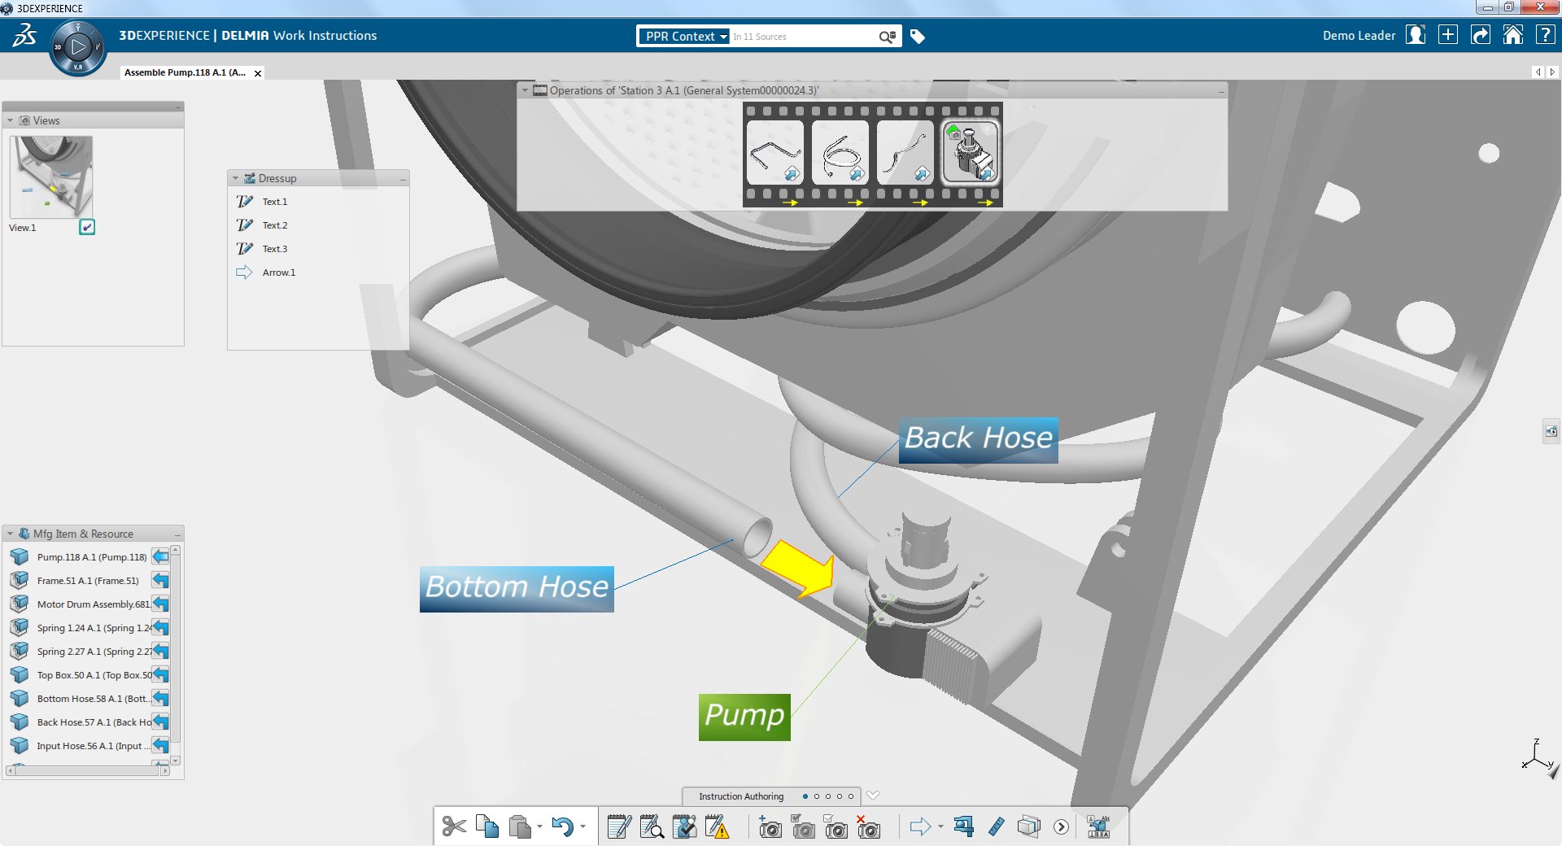This screenshot has width=1562, height=846.
Task: Click the 3DS logo in header
Action: (24, 36)
